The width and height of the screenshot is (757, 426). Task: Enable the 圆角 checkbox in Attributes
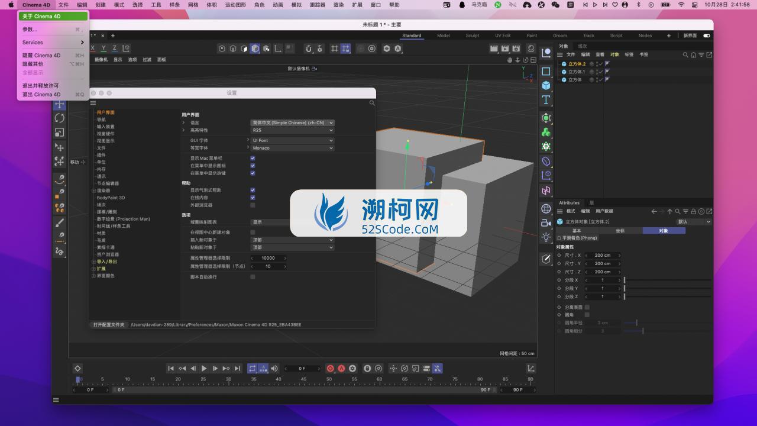click(587, 315)
